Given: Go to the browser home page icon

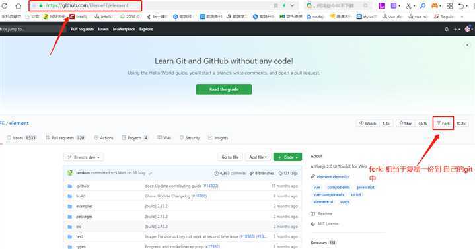Looking at the screenshot, I should (x=18, y=6).
